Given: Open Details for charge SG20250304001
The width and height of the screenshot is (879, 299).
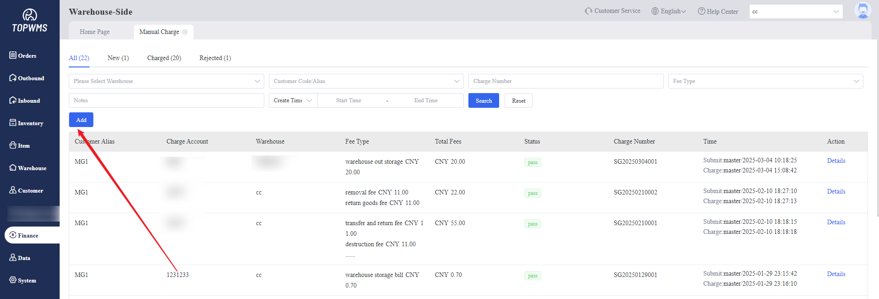Looking at the screenshot, I should coord(836,161).
